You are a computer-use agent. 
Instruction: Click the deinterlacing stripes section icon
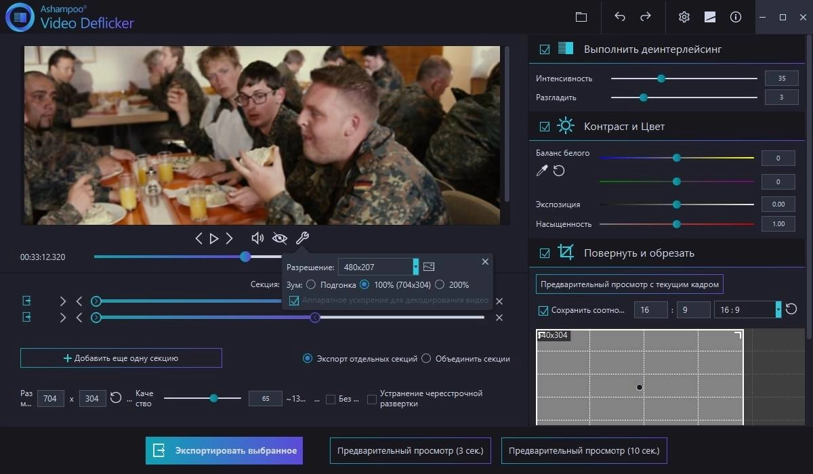(566, 49)
